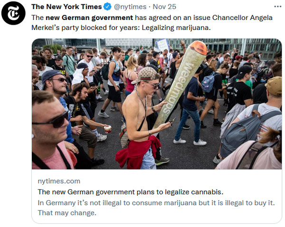Click the nytimes.com domain in link card

(59, 181)
